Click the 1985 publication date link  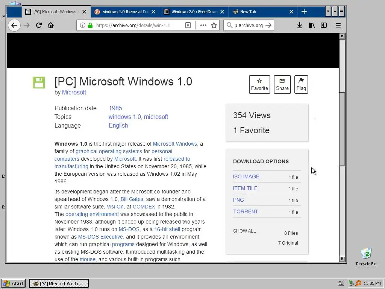tap(115, 108)
